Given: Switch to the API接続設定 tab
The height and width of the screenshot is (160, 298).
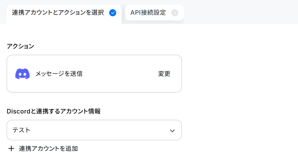Looking at the screenshot, I should pyautogui.click(x=154, y=13).
